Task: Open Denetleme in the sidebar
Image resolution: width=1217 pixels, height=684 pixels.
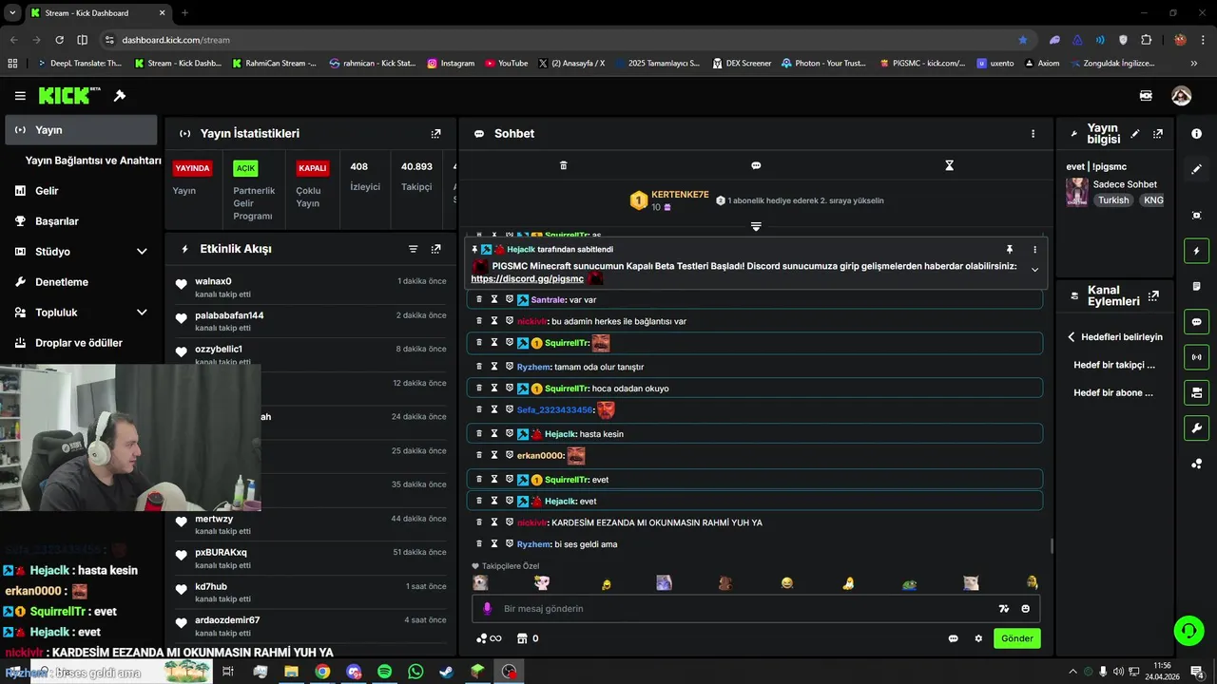Action: [x=81, y=282]
